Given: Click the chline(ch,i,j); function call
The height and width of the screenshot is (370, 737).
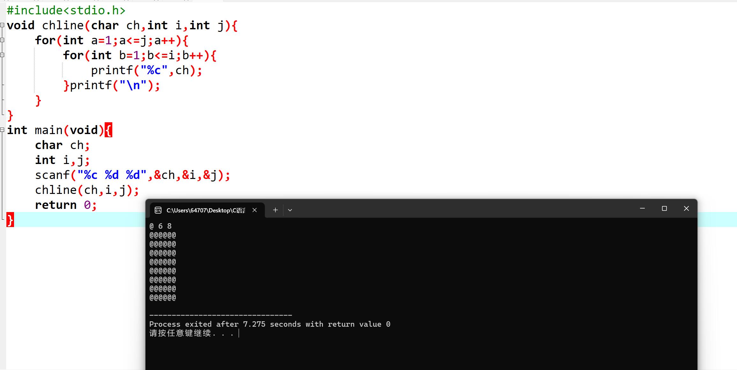Looking at the screenshot, I should pos(86,189).
